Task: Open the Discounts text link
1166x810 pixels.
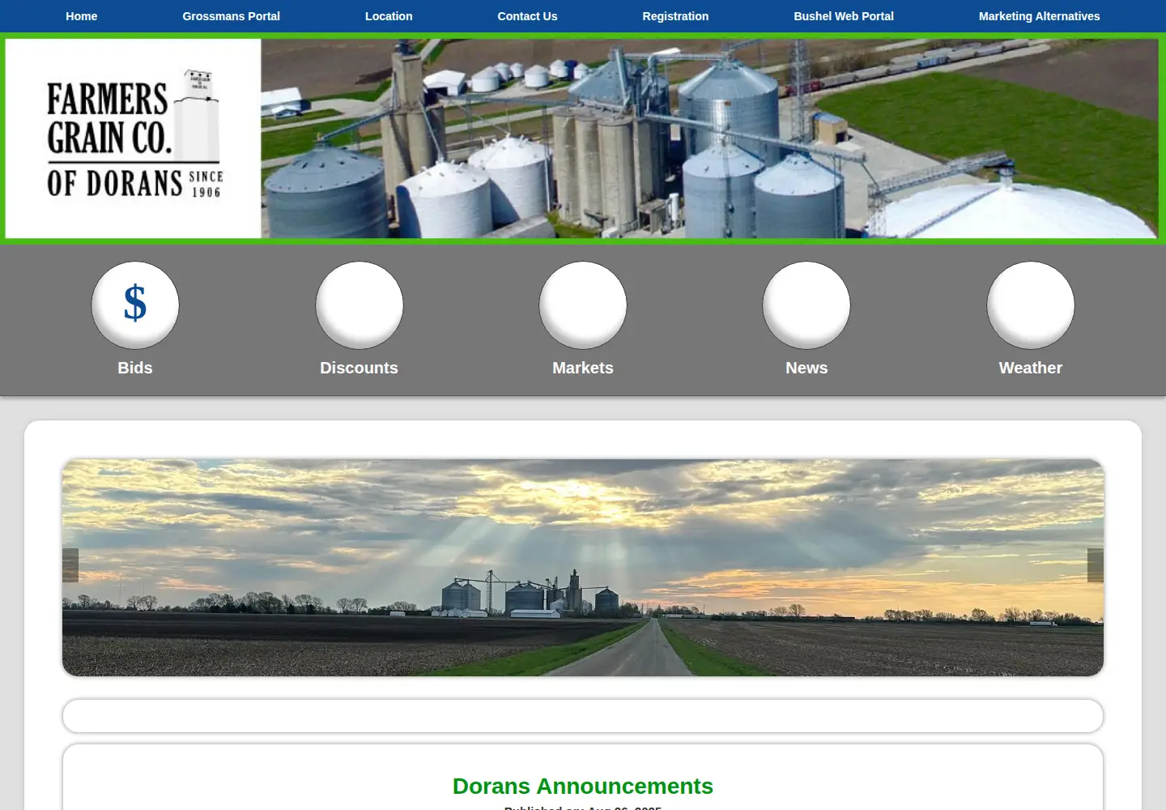Action: (x=359, y=368)
